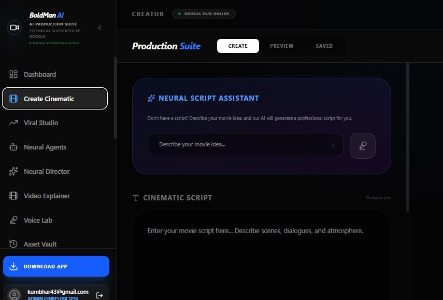Select Create Cinematic in the sidebar
Image resolution: width=443 pixels, height=300 pixels.
tap(55, 99)
